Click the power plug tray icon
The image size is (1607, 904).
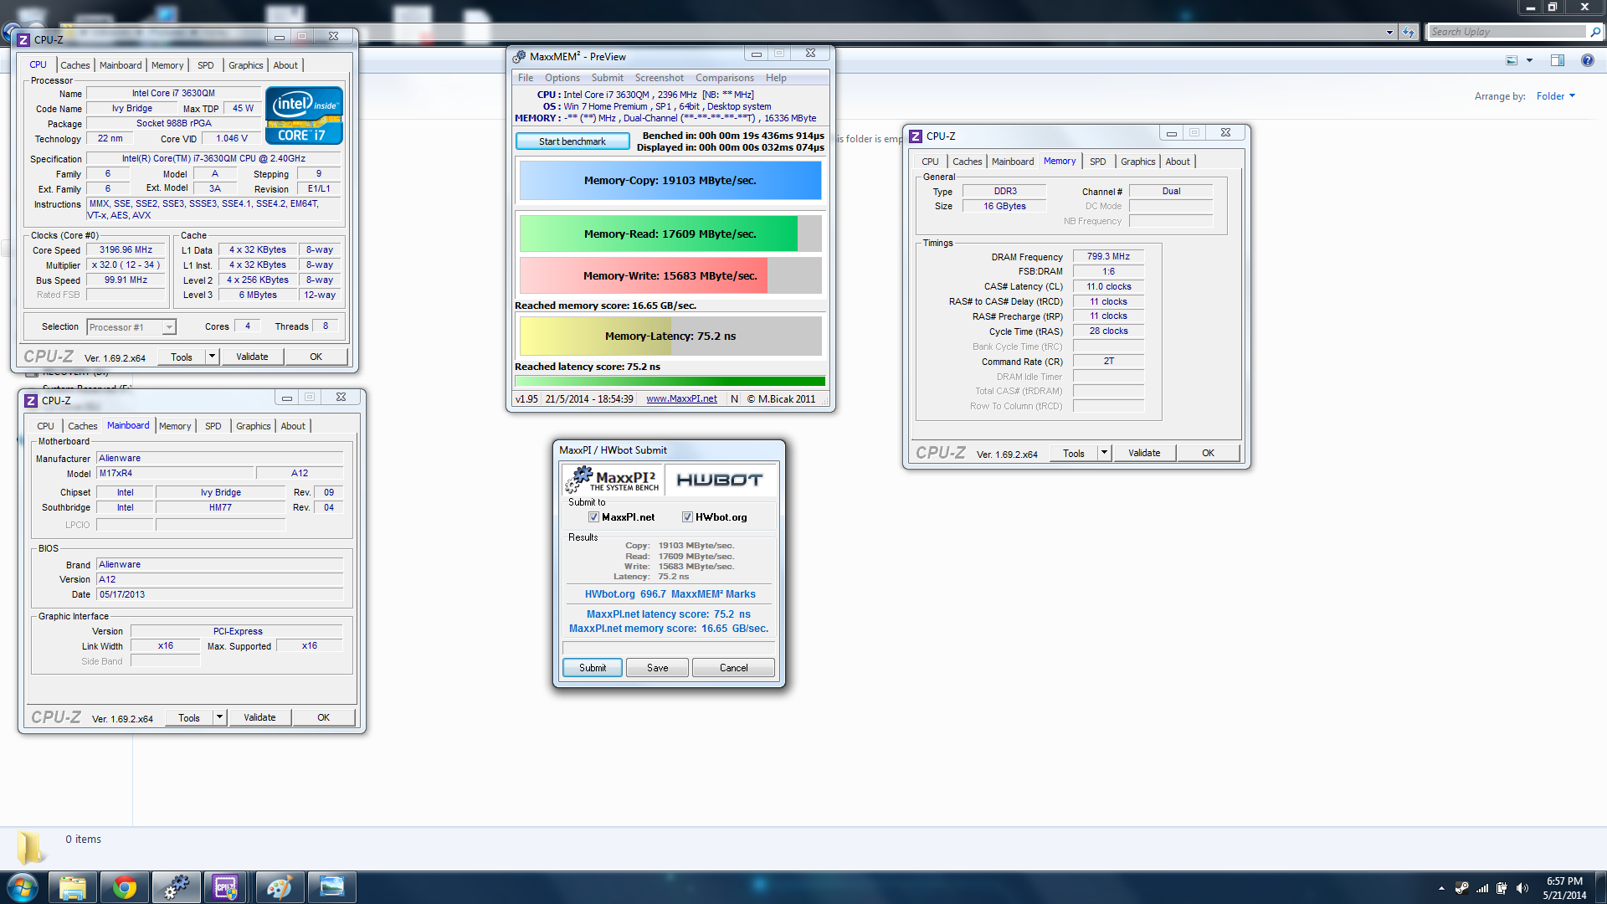[1502, 888]
